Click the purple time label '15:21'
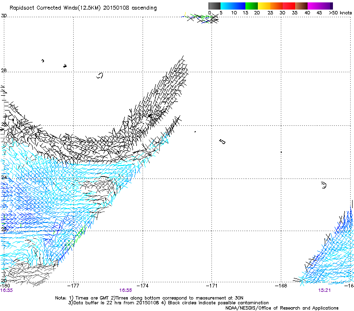 [324, 290]
